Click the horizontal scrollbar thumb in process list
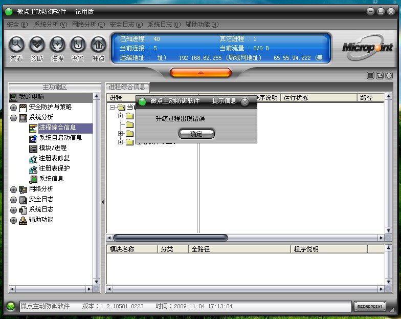Viewport: 401px width, 319px height. [x=170, y=238]
